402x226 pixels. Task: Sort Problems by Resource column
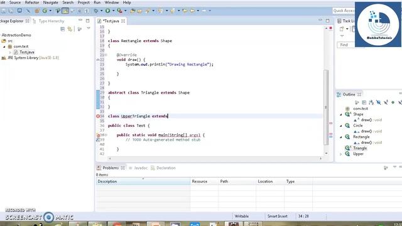coord(204,181)
